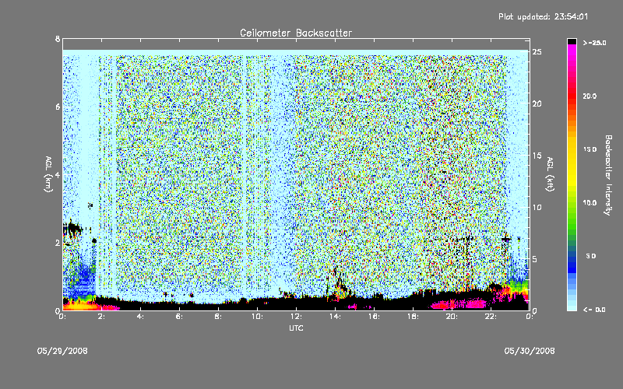Click the "12:" hour label on time axis

pos(296,317)
